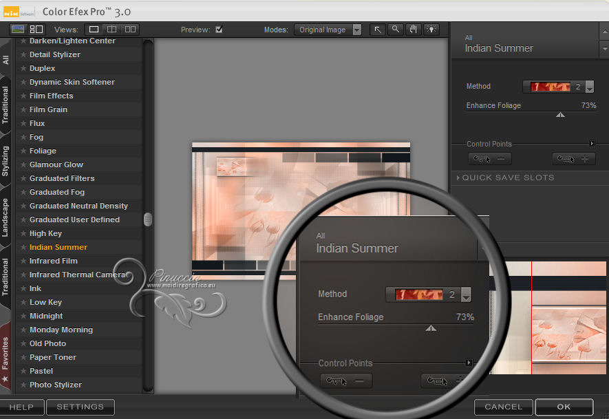
Task: Toggle favorite star for Duplex filter
Action: point(23,68)
